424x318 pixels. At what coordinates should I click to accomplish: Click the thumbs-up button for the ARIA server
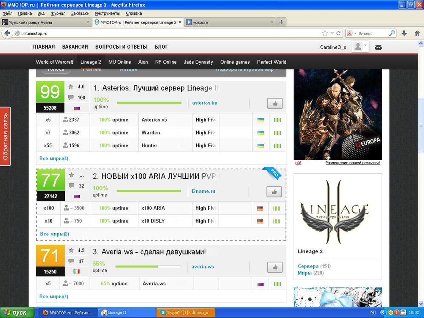click(274, 192)
